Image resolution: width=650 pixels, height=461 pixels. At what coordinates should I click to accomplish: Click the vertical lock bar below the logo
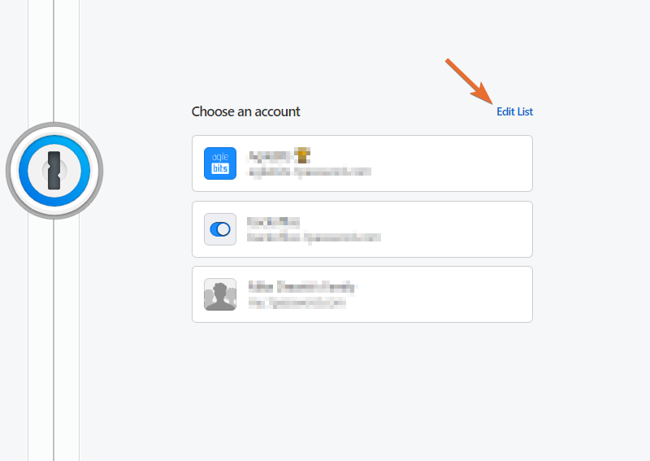[54, 341]
